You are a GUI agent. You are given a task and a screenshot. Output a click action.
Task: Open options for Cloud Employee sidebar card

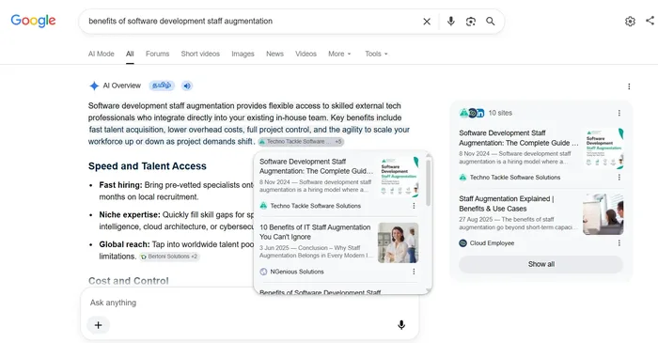[x=619, y=242]
